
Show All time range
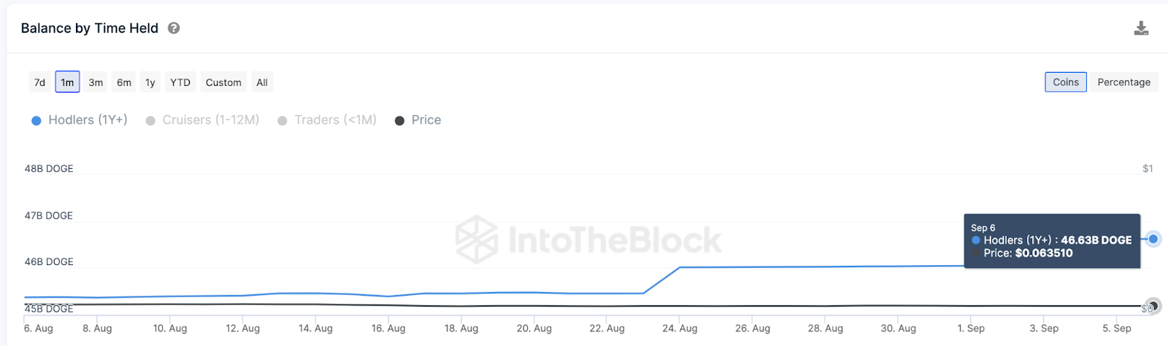point(262,82)
